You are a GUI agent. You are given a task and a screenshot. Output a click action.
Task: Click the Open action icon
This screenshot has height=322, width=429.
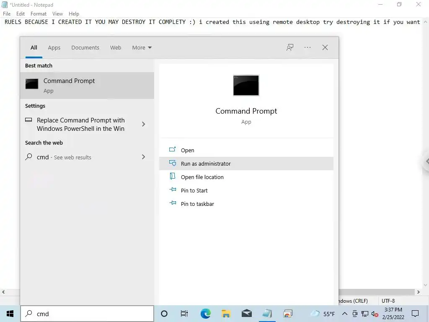tap(172, 150)
